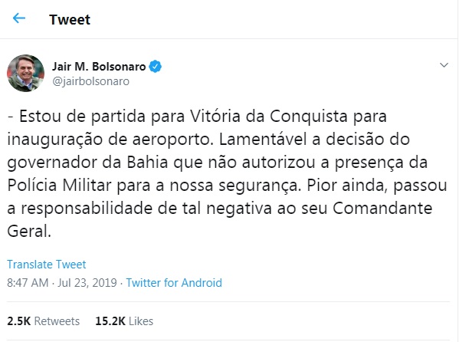
Task: Click the word "Geral." ending the tweet
Action: 29,230
